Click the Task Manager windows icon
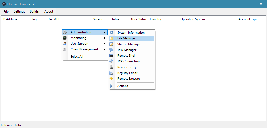 111,50
